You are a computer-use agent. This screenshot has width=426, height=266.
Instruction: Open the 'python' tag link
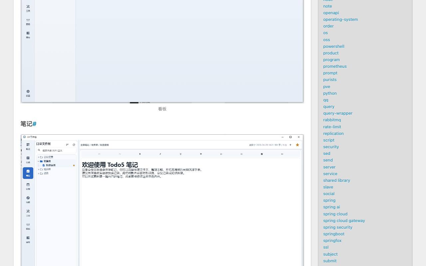[330, 93]
